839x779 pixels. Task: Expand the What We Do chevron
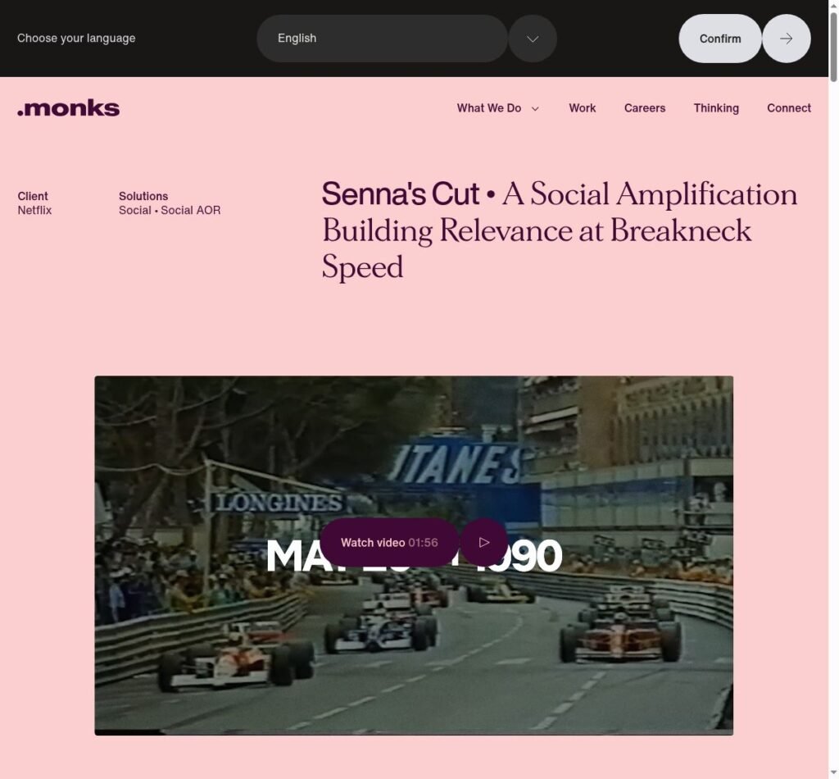(x=535, y=109)
